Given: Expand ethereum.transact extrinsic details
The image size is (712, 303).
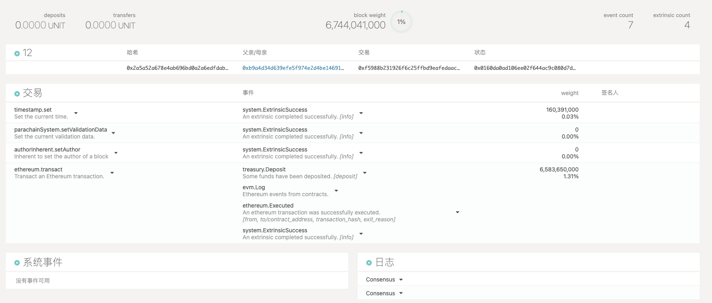Looking at the screenshot, I should [x=112, y=173].
